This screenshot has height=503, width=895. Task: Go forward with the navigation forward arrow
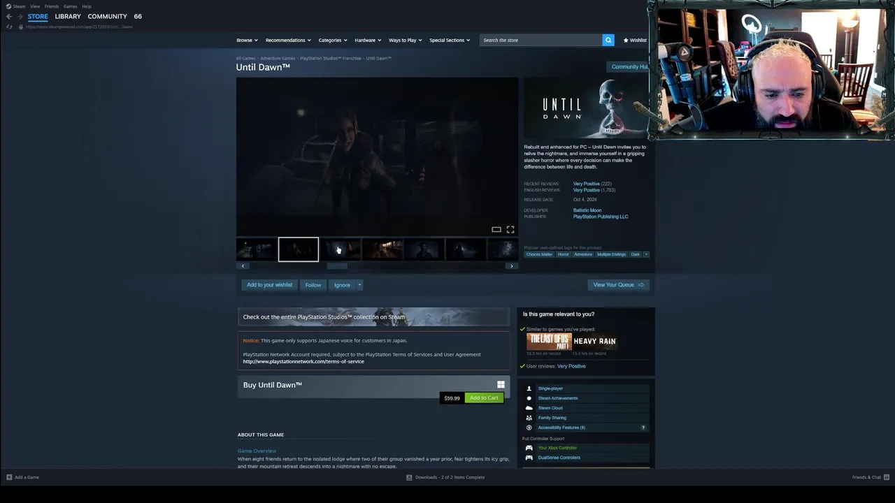click(20, 16)
